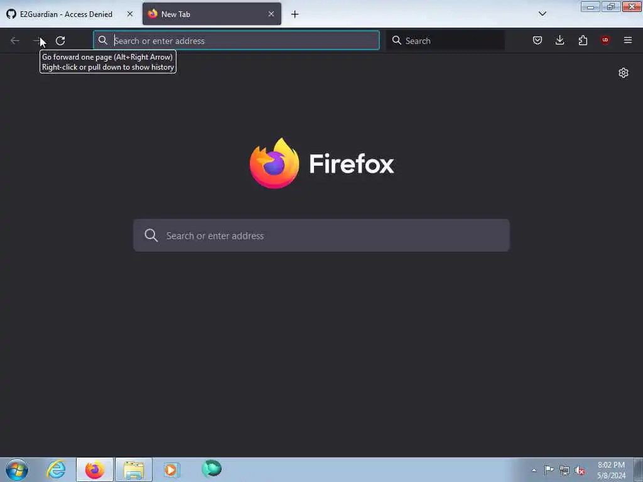Open a new tab with plus button
Screen dimensions: 643x482
(295, 14)
